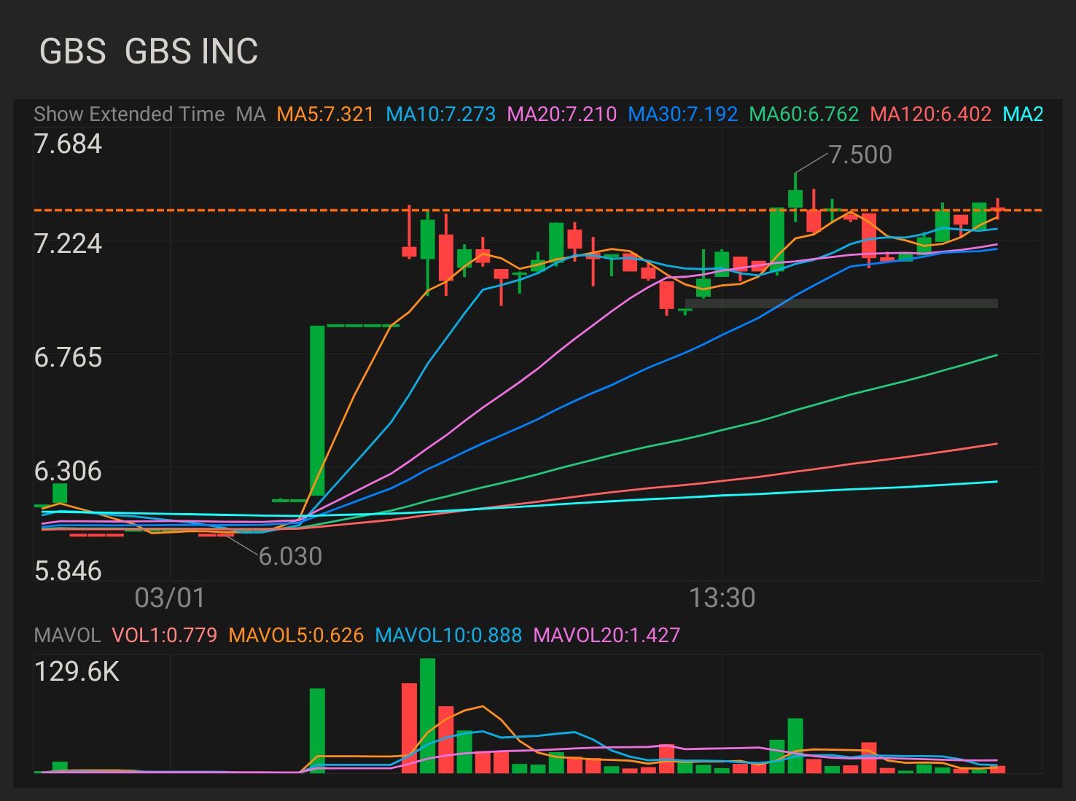Select the MA10:7.273 legend entry
Image resolution: width=1076 pixels, height=801 pixels.
click(440, 114)
